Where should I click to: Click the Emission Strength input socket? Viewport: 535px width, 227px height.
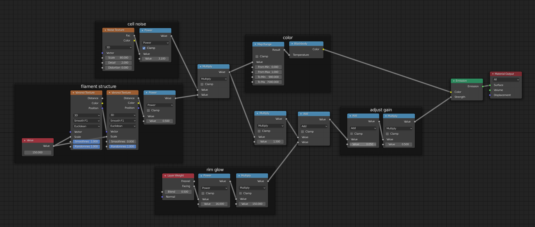pyautogui.click(x=451, y=97)
